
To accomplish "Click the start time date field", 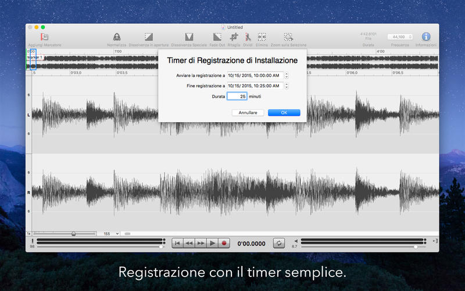I will tap(255, 76).
